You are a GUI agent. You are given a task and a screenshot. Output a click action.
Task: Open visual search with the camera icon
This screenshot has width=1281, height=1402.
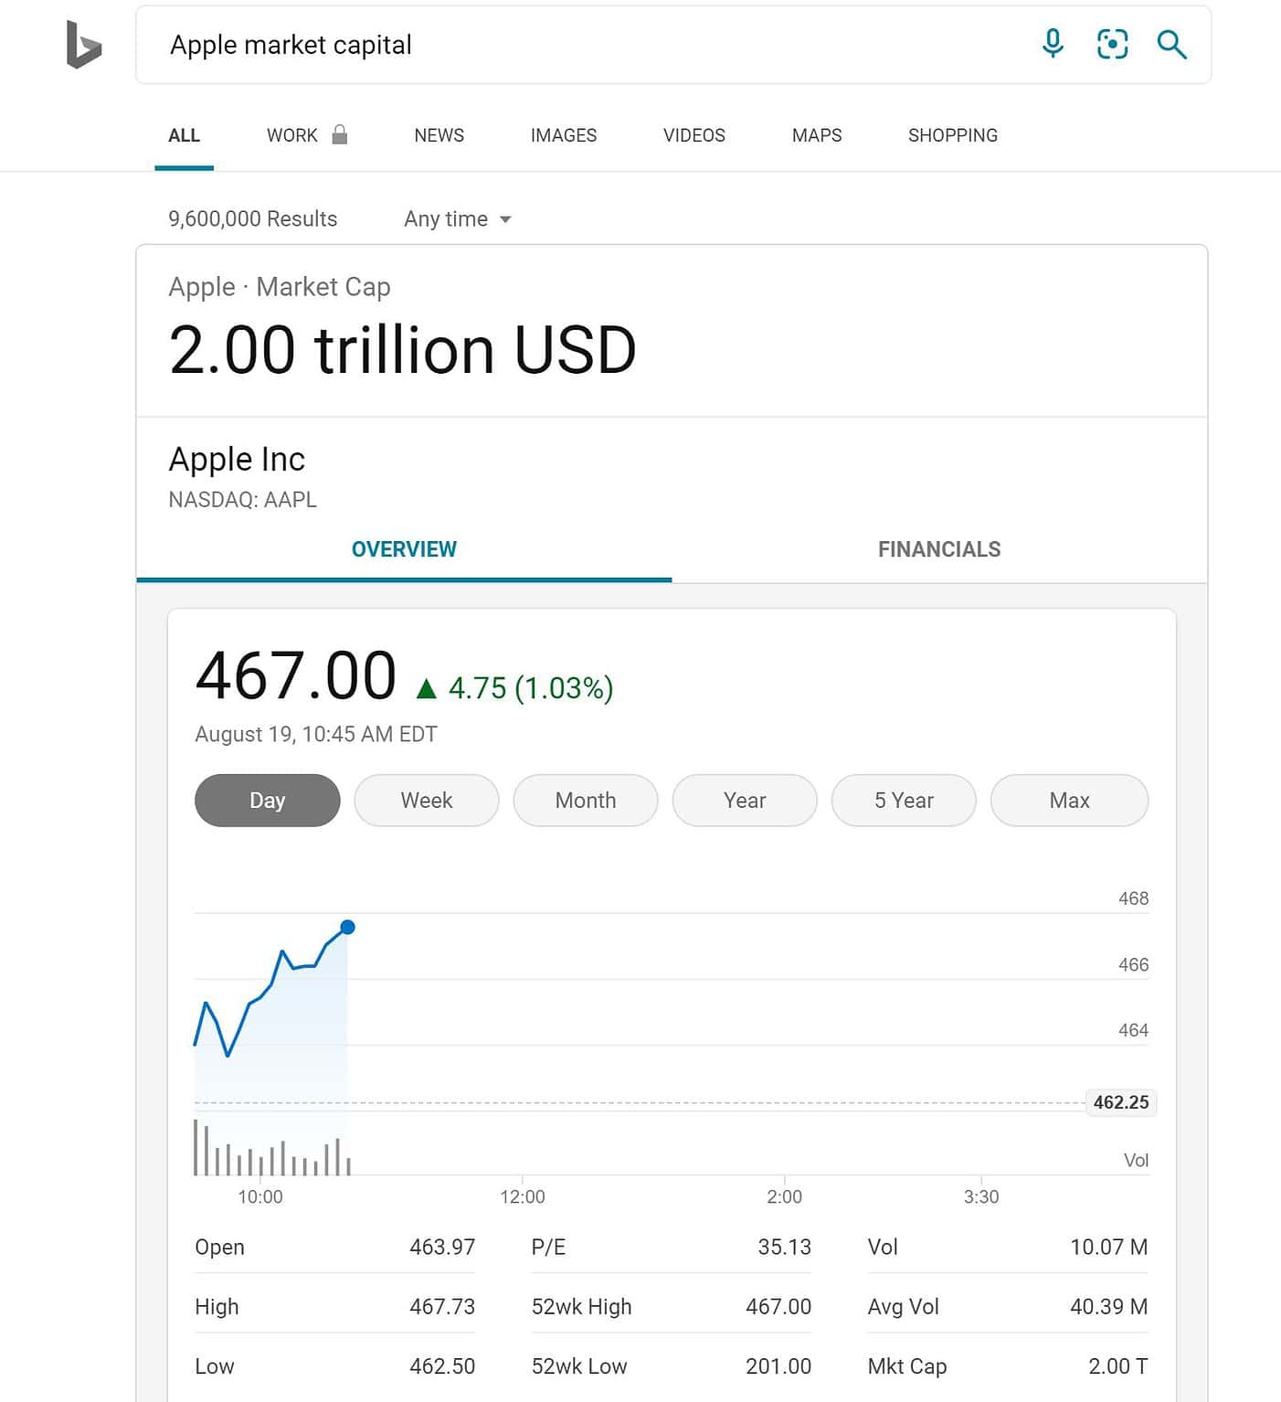point(1112,44)
